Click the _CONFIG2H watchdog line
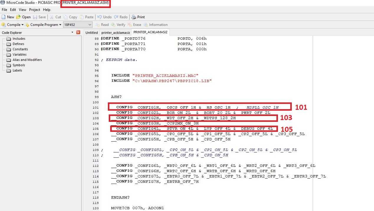Screen dimensions: 374x211 point(173,118)
